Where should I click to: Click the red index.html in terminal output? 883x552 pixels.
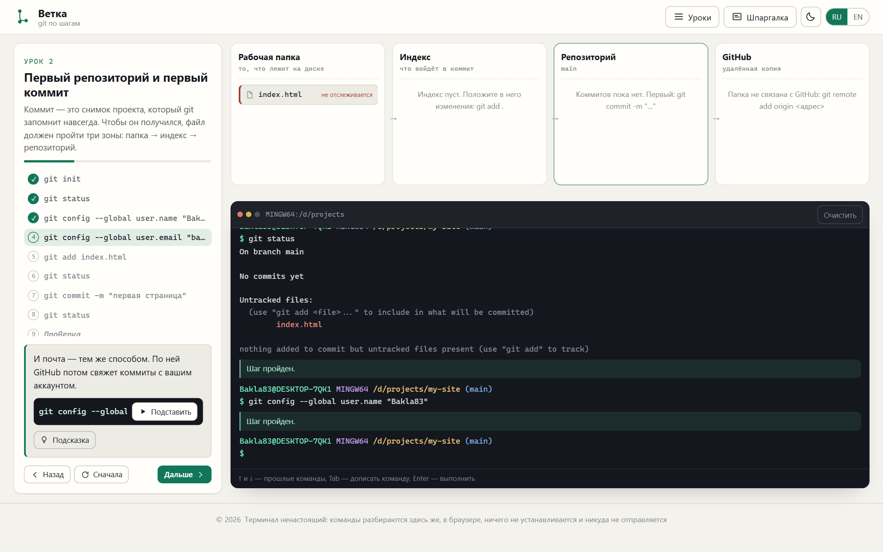click(299, 324)
